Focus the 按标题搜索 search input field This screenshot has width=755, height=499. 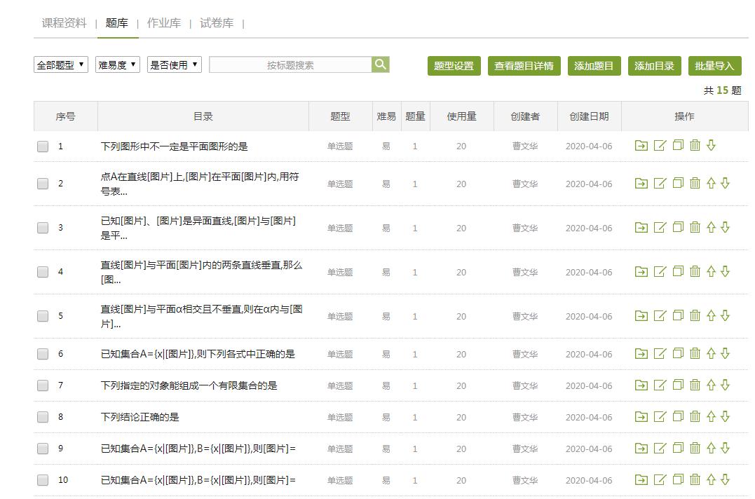click(290, 65)
